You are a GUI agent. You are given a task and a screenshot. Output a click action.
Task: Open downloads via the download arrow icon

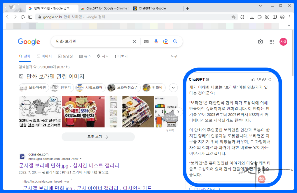[252, 17]
